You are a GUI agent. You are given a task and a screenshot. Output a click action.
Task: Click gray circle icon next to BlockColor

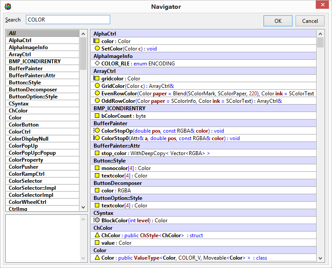pyautogui.click(x=97, y=221)
